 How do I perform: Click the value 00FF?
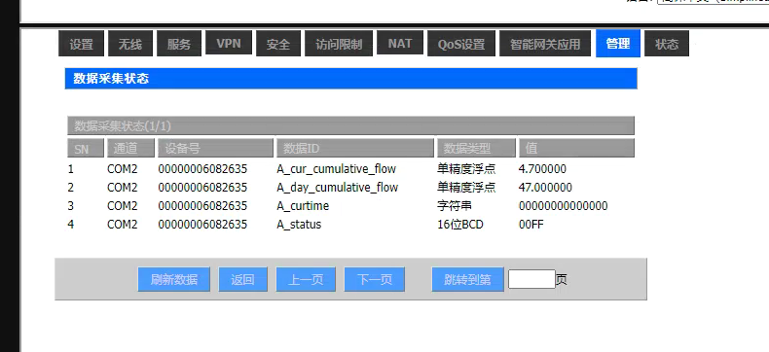(x=531, y=225)
